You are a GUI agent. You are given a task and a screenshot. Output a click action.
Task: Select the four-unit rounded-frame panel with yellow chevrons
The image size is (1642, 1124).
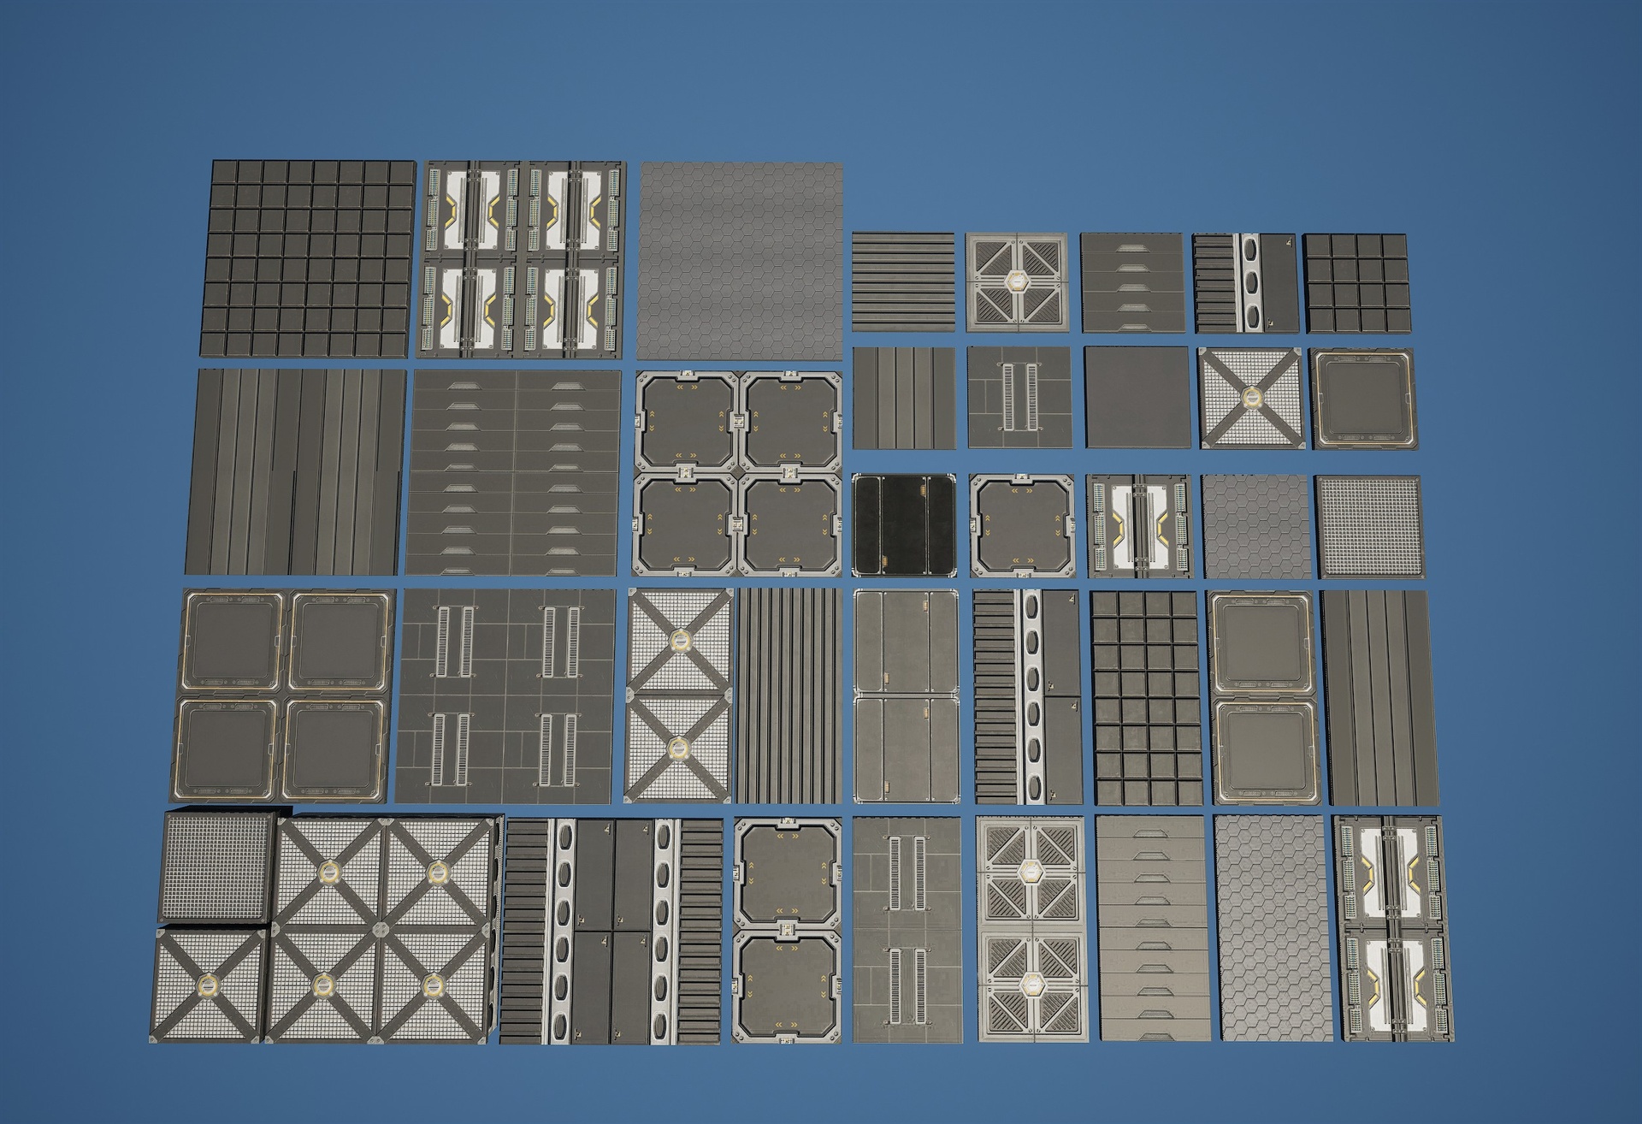click(x=737, y=473)
